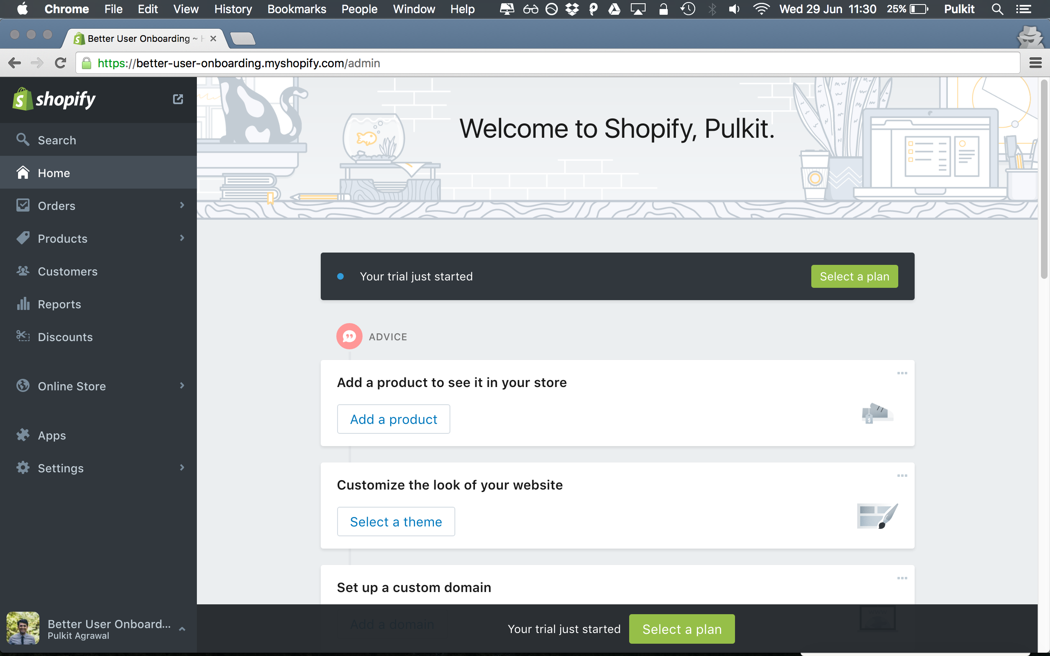Open the overflow menu on the Add a product card
Viewport: 1050px width, 656px height.
(x=902, y=373)
